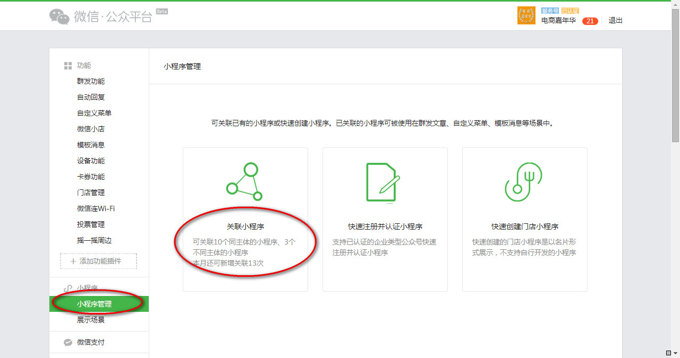This screenshot has width=680, height=358.
Task: Click the account name 电商嘉年华
Action: (x=558, y=21)
